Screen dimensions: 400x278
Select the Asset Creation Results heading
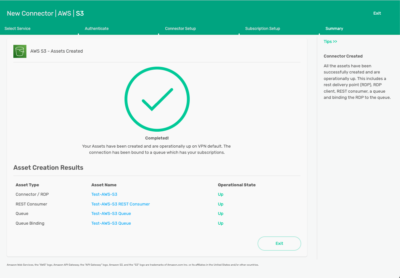(48, 167)
